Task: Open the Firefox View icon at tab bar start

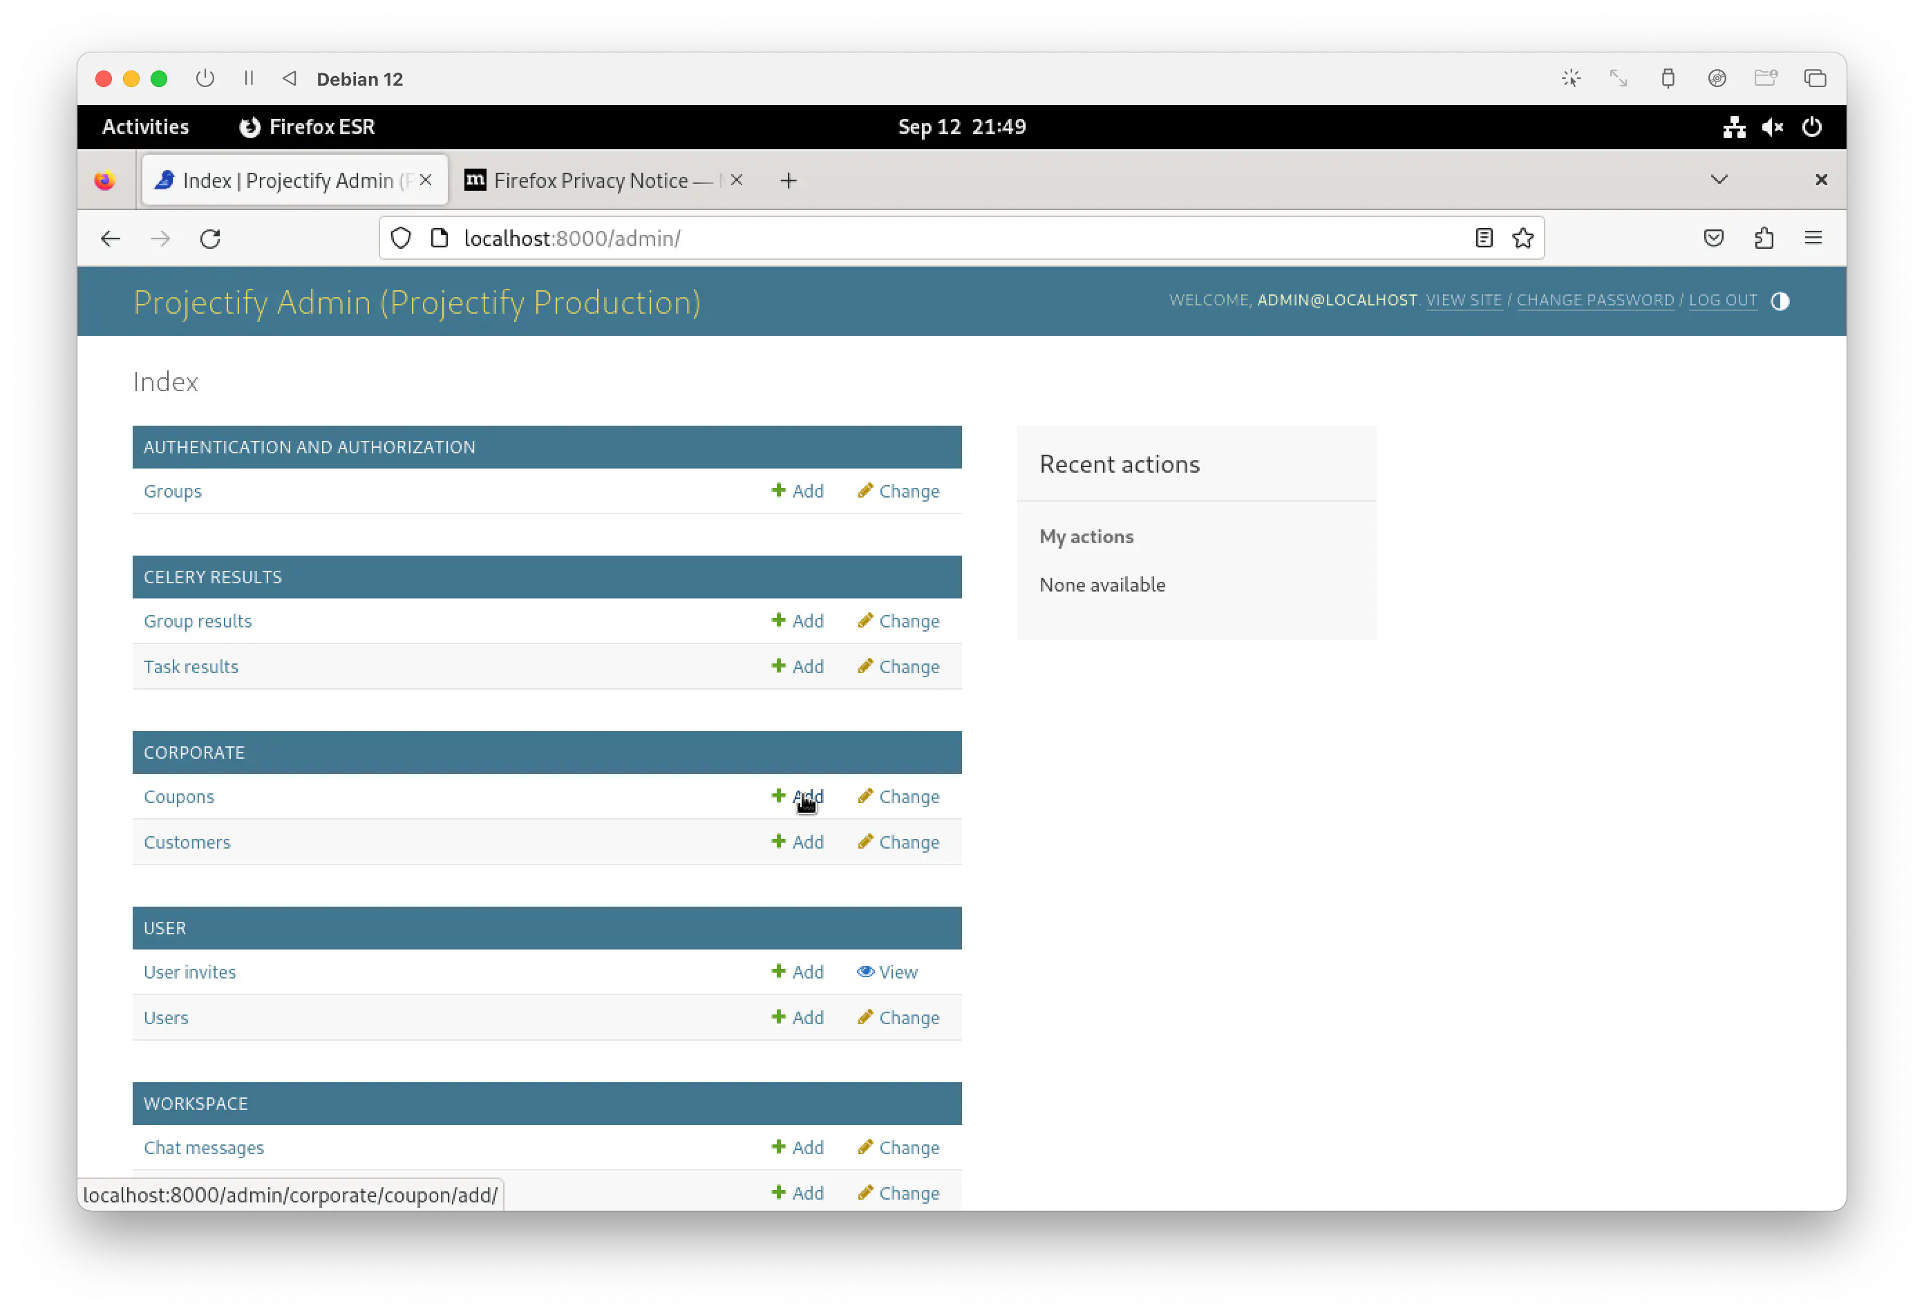Action: point(104,180)
